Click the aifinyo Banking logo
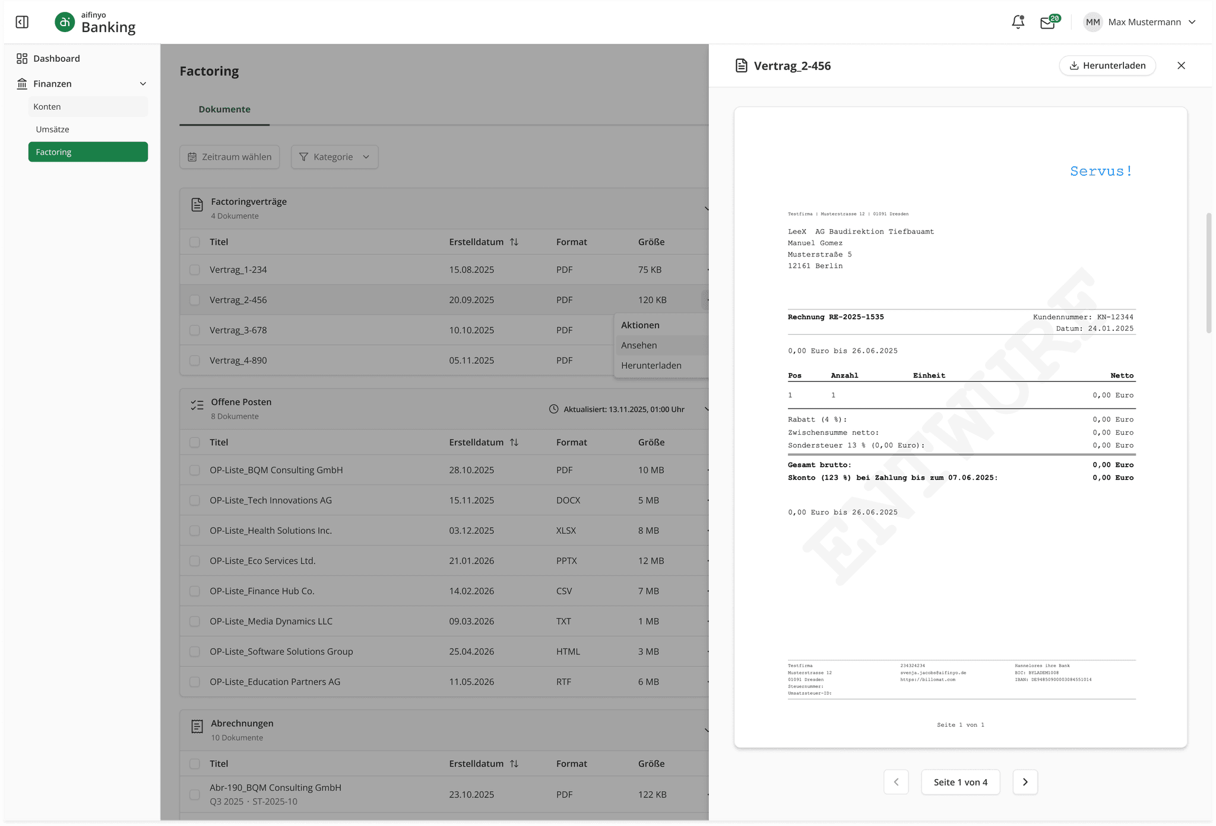This screenshot has width=1216, height=826. click(95, 23)
